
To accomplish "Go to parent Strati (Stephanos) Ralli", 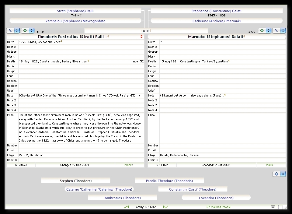I will tap(75, 11).
